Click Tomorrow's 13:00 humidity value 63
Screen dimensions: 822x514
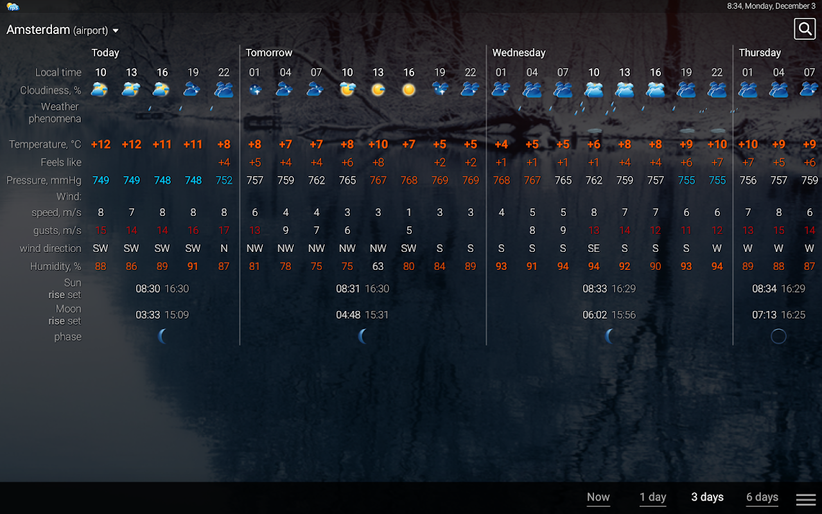[x=378, y=266]
